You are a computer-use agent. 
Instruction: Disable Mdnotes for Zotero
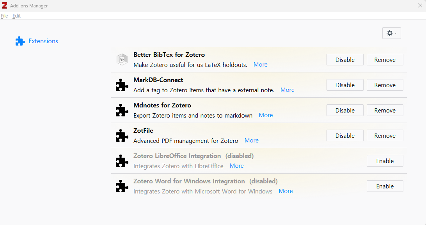(x=345, y=110)
